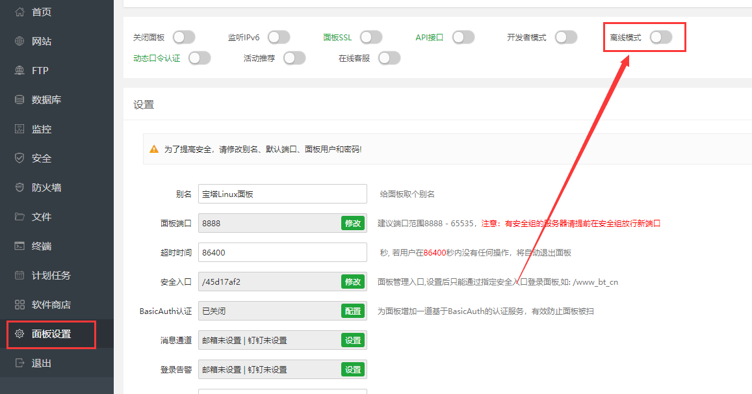Open 计划任务 in the sidebar menu
Image resolution: width=752 pixels, height=394 pixels.
tap(51, 275)
